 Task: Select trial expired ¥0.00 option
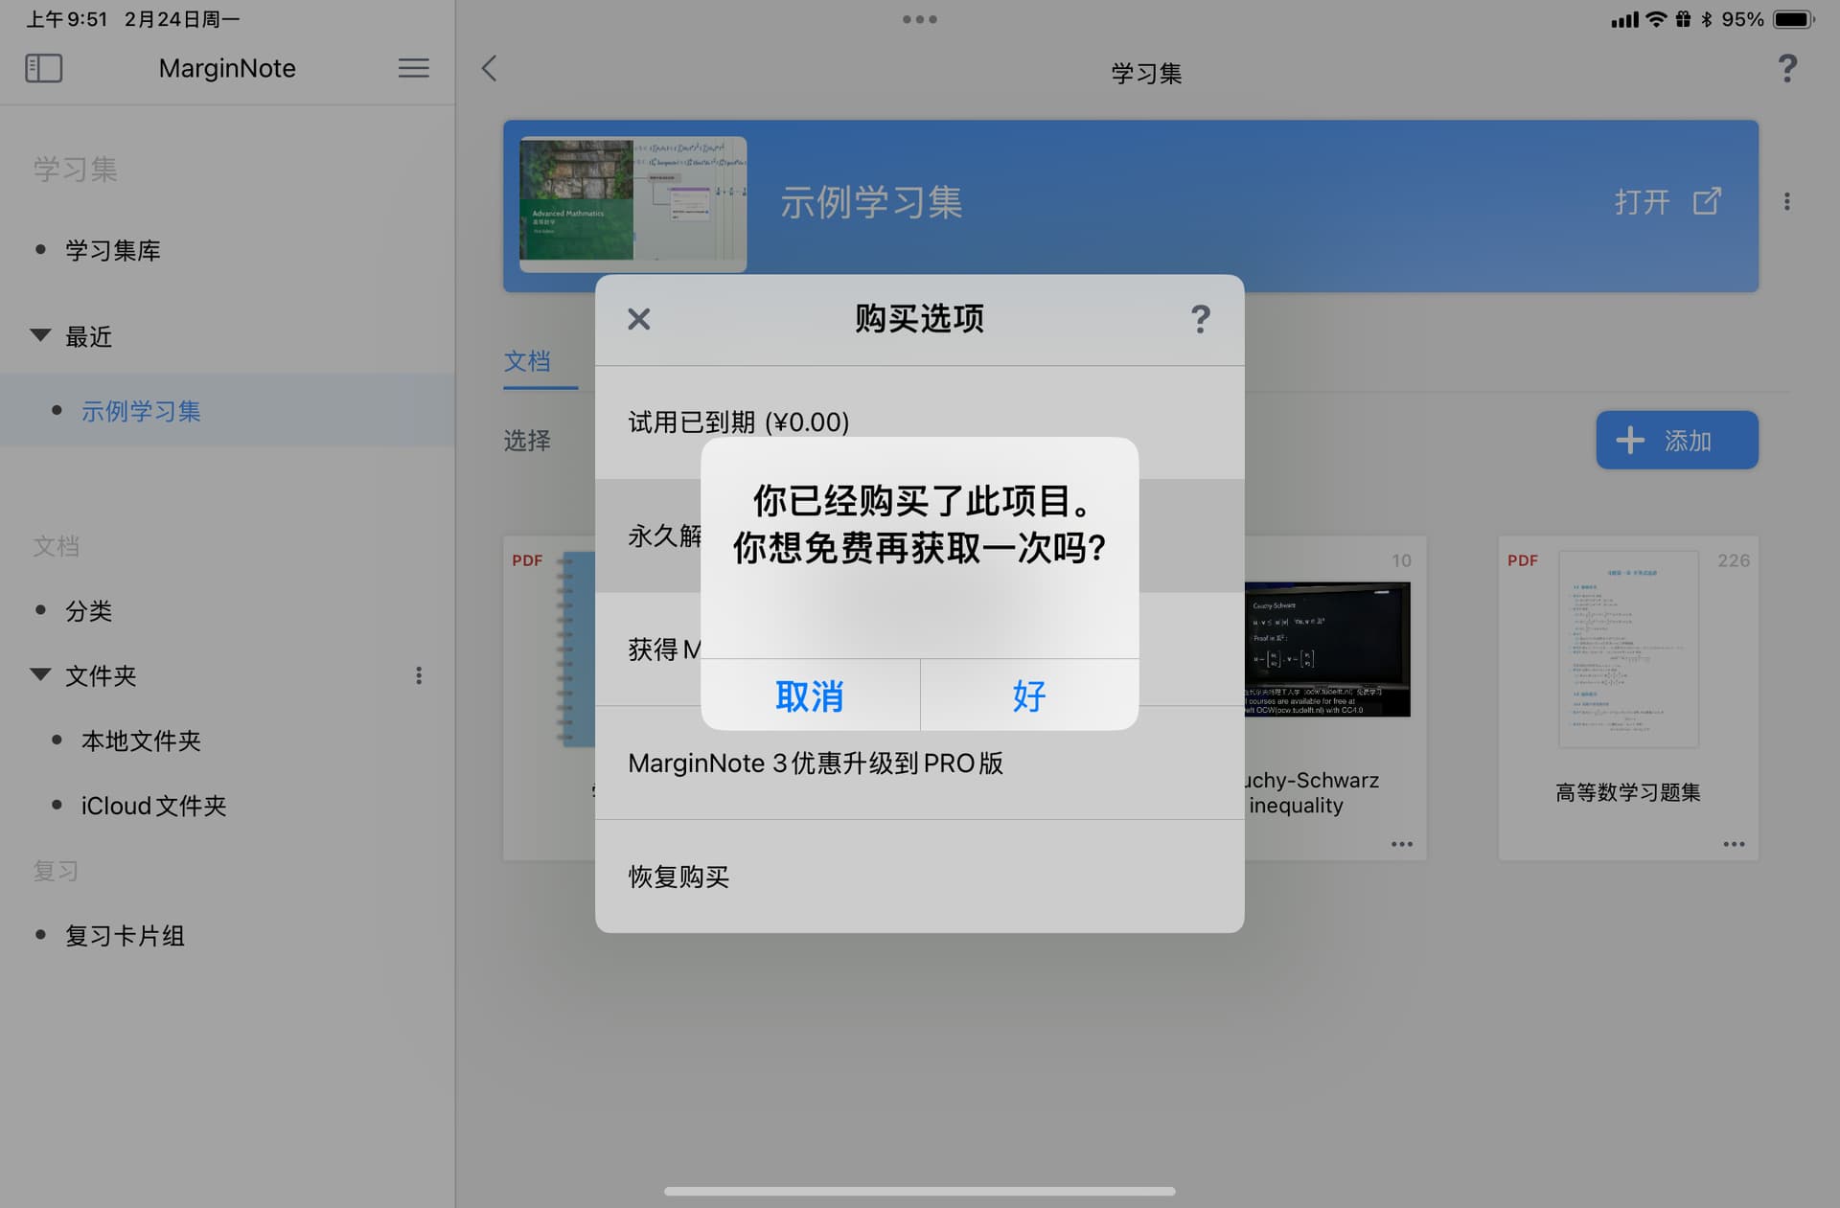(x=920, y=422)
